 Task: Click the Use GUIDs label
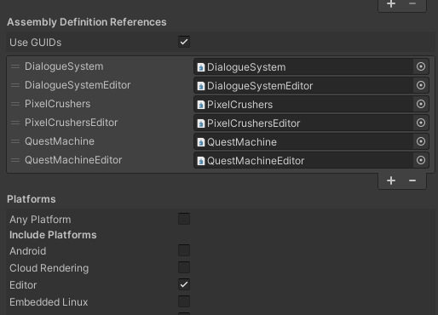point(35,43)
